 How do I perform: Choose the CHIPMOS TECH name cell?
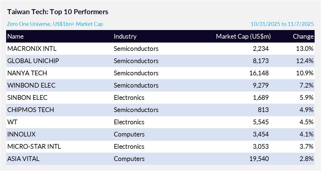(31, 110)
